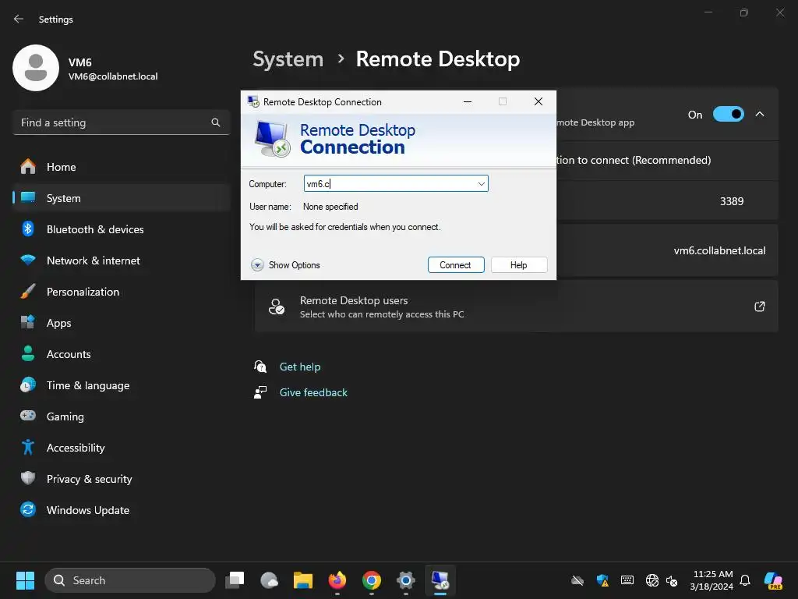Click the Connect button
798x599 pixels.
click(455, 265)
